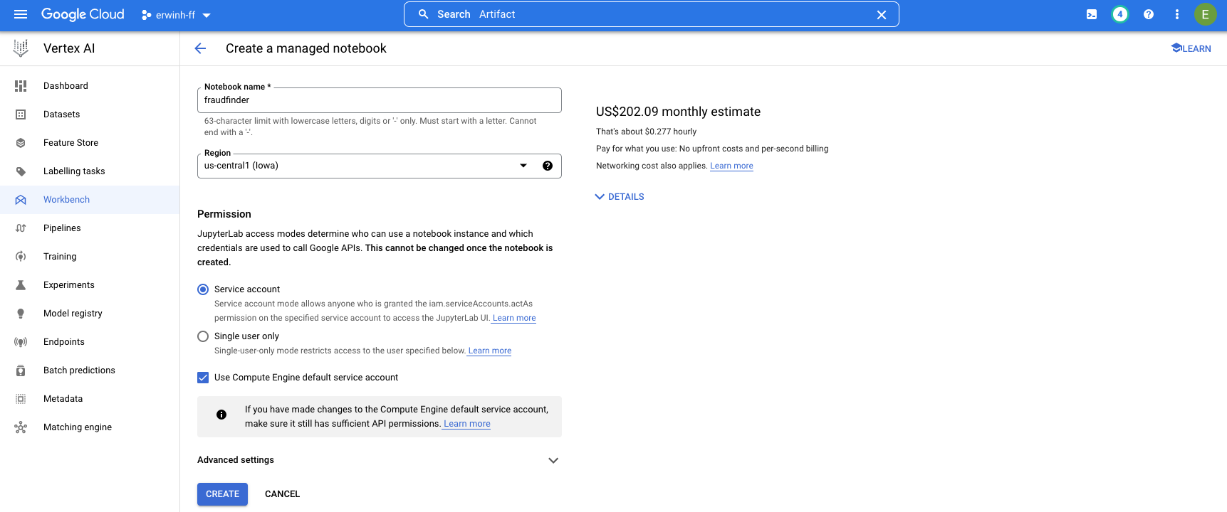Go to Batch predictions
Viewport: 1227px width, 512px height.
78,370
